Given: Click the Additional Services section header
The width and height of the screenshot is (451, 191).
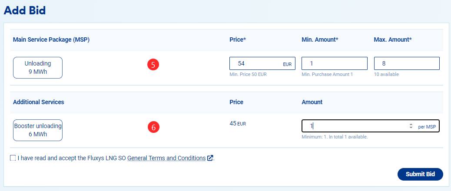Looking at the screenshot, I should point(39,102).
